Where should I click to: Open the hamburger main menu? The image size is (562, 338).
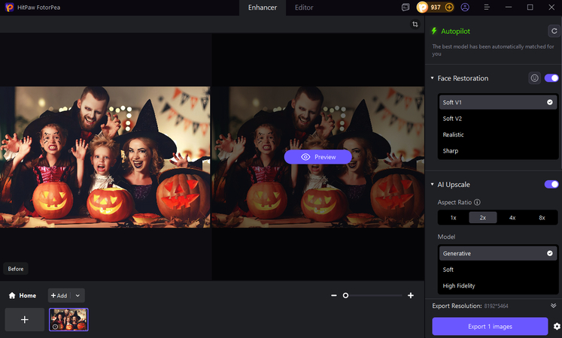pyautogui.click(x=487, y=8)
